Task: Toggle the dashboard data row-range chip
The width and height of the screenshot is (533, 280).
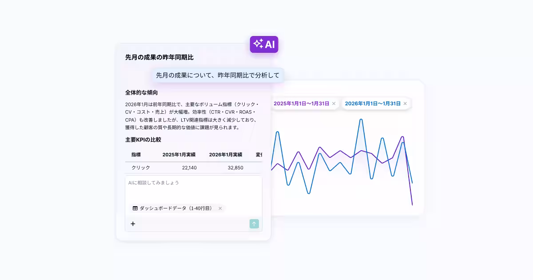Action: tap(175, 208)
